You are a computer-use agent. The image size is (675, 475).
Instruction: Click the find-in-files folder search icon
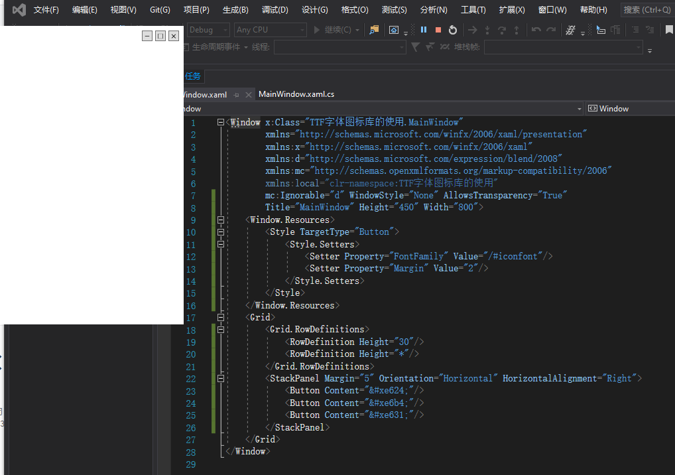point(374,30)
